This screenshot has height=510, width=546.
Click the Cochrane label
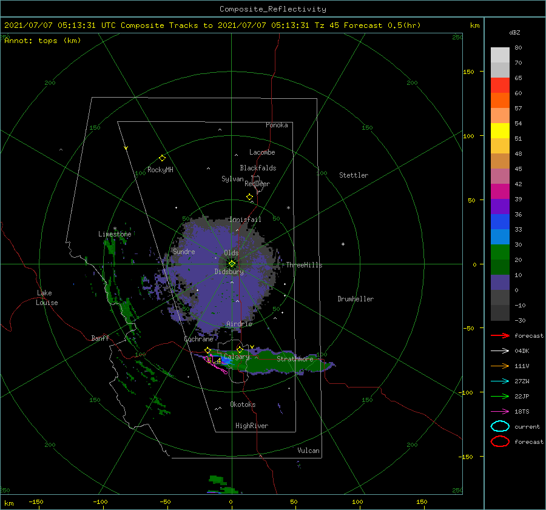[x=198, y=339]
